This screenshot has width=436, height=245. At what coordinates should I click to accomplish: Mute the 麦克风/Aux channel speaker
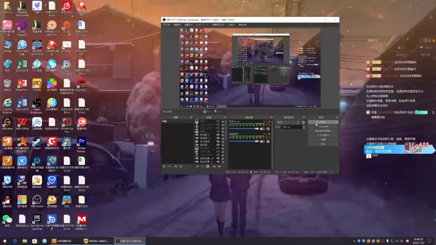click(x=262, y=129)
